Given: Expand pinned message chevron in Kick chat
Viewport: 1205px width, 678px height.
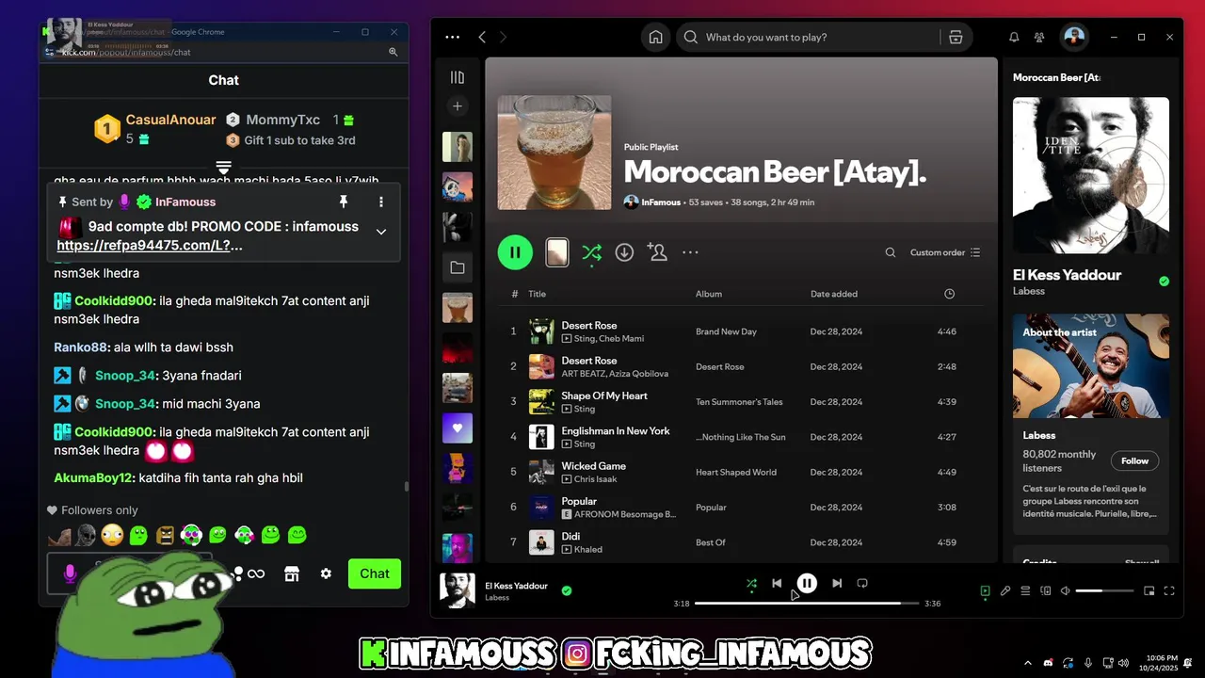Looking at the screenshot, I should [x=381, y=232].
